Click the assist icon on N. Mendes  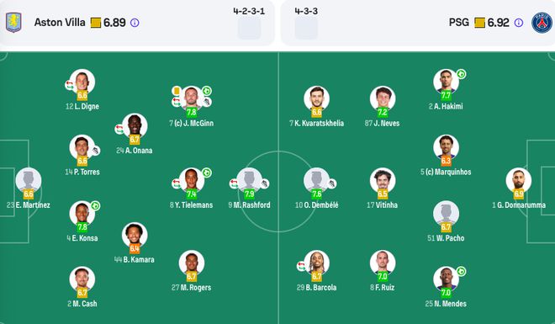[461, 272]
